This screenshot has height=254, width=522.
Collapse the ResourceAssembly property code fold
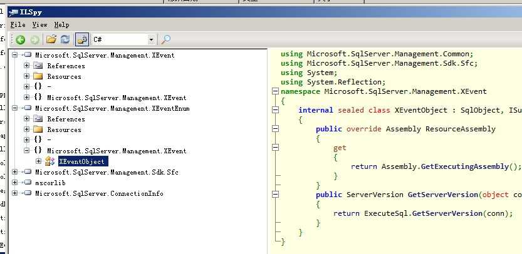click(x=275, y=129)
